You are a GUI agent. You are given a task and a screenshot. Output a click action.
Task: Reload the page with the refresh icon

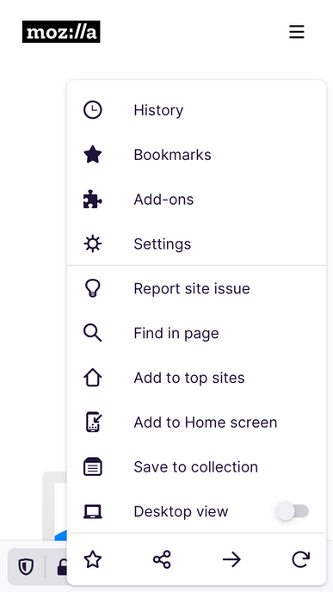tap(301, 559)
